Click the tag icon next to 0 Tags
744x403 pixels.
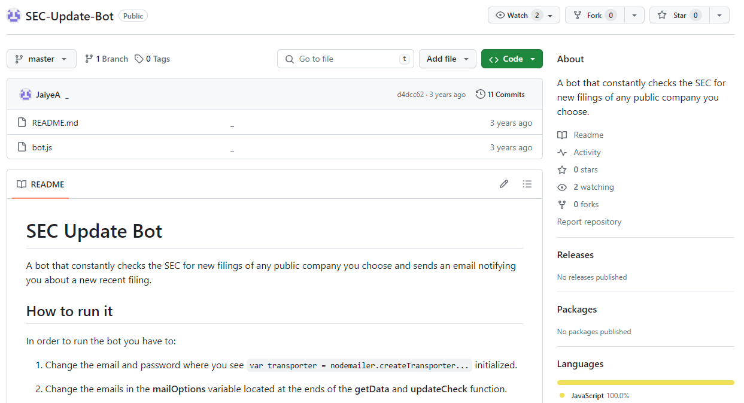click(139, 59)
